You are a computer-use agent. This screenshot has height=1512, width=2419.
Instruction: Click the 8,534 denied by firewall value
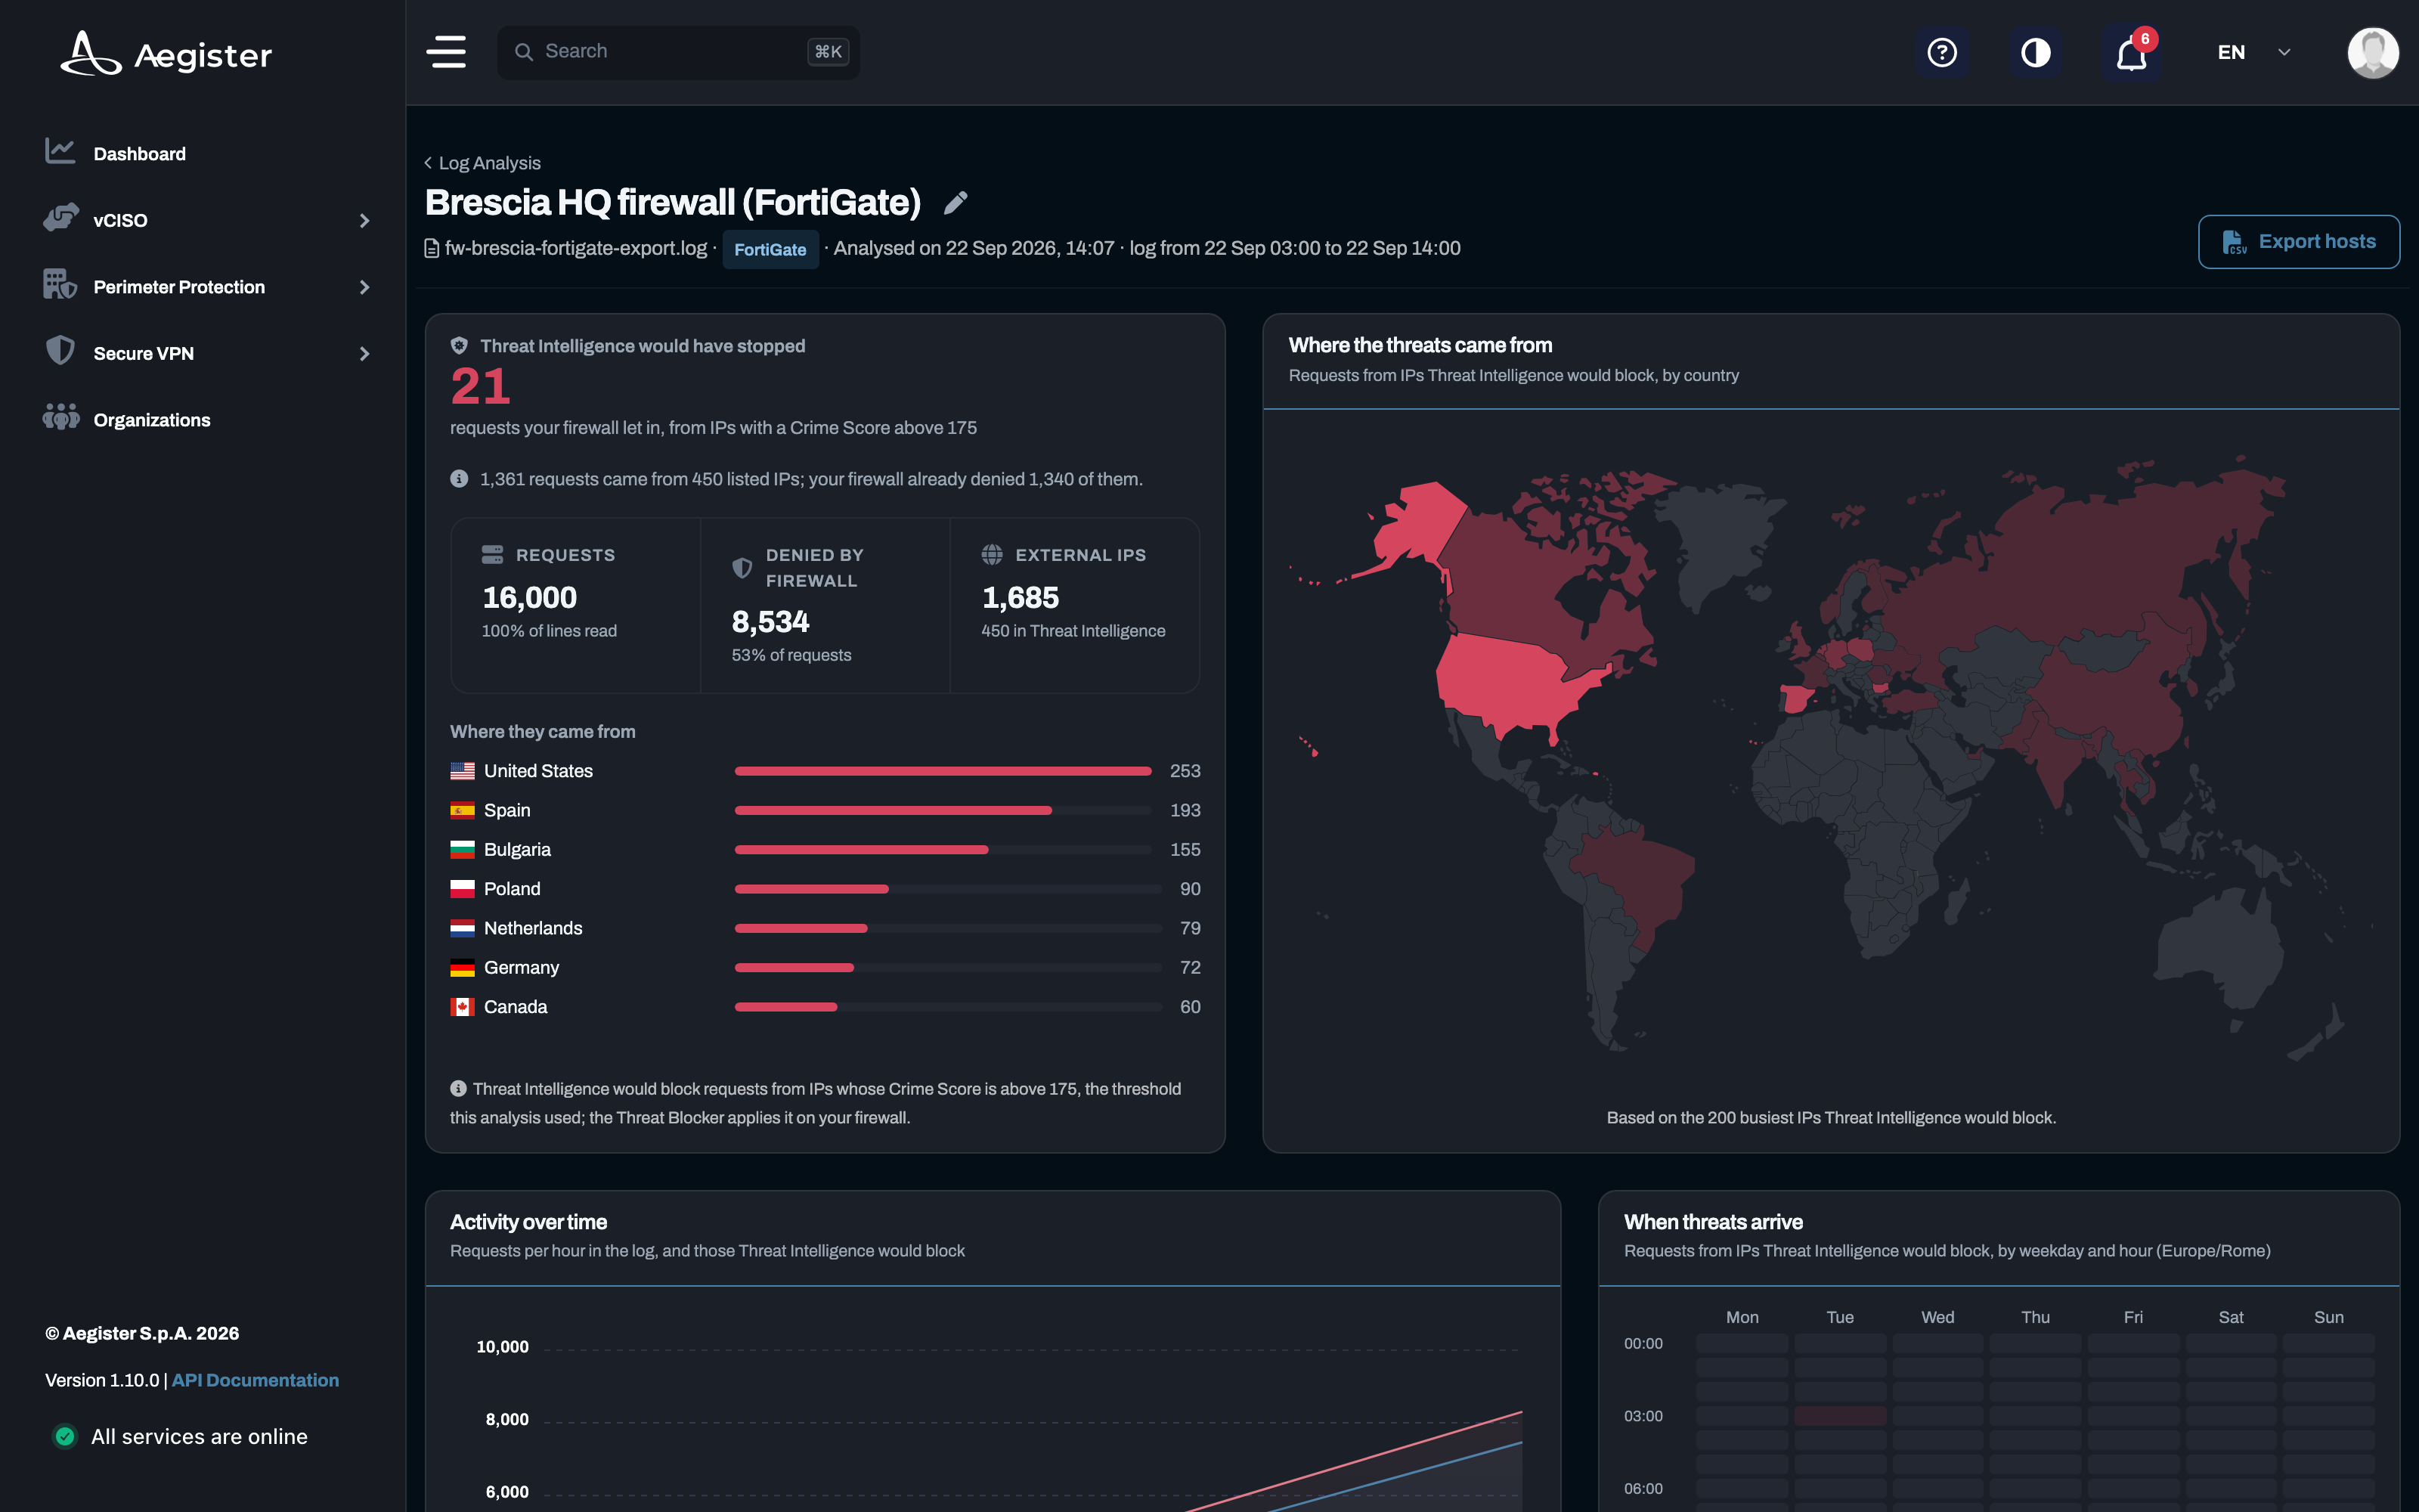[770, 622]
